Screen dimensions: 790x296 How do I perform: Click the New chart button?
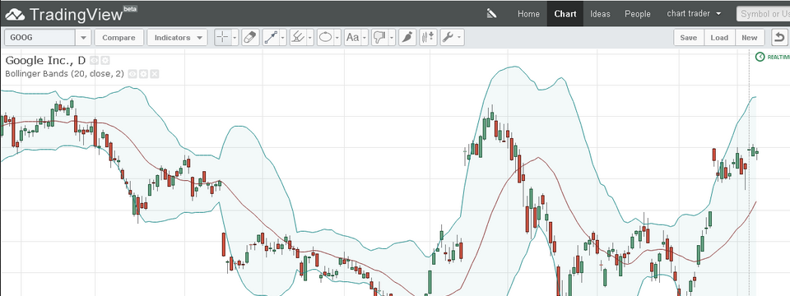tap(750, 38)
